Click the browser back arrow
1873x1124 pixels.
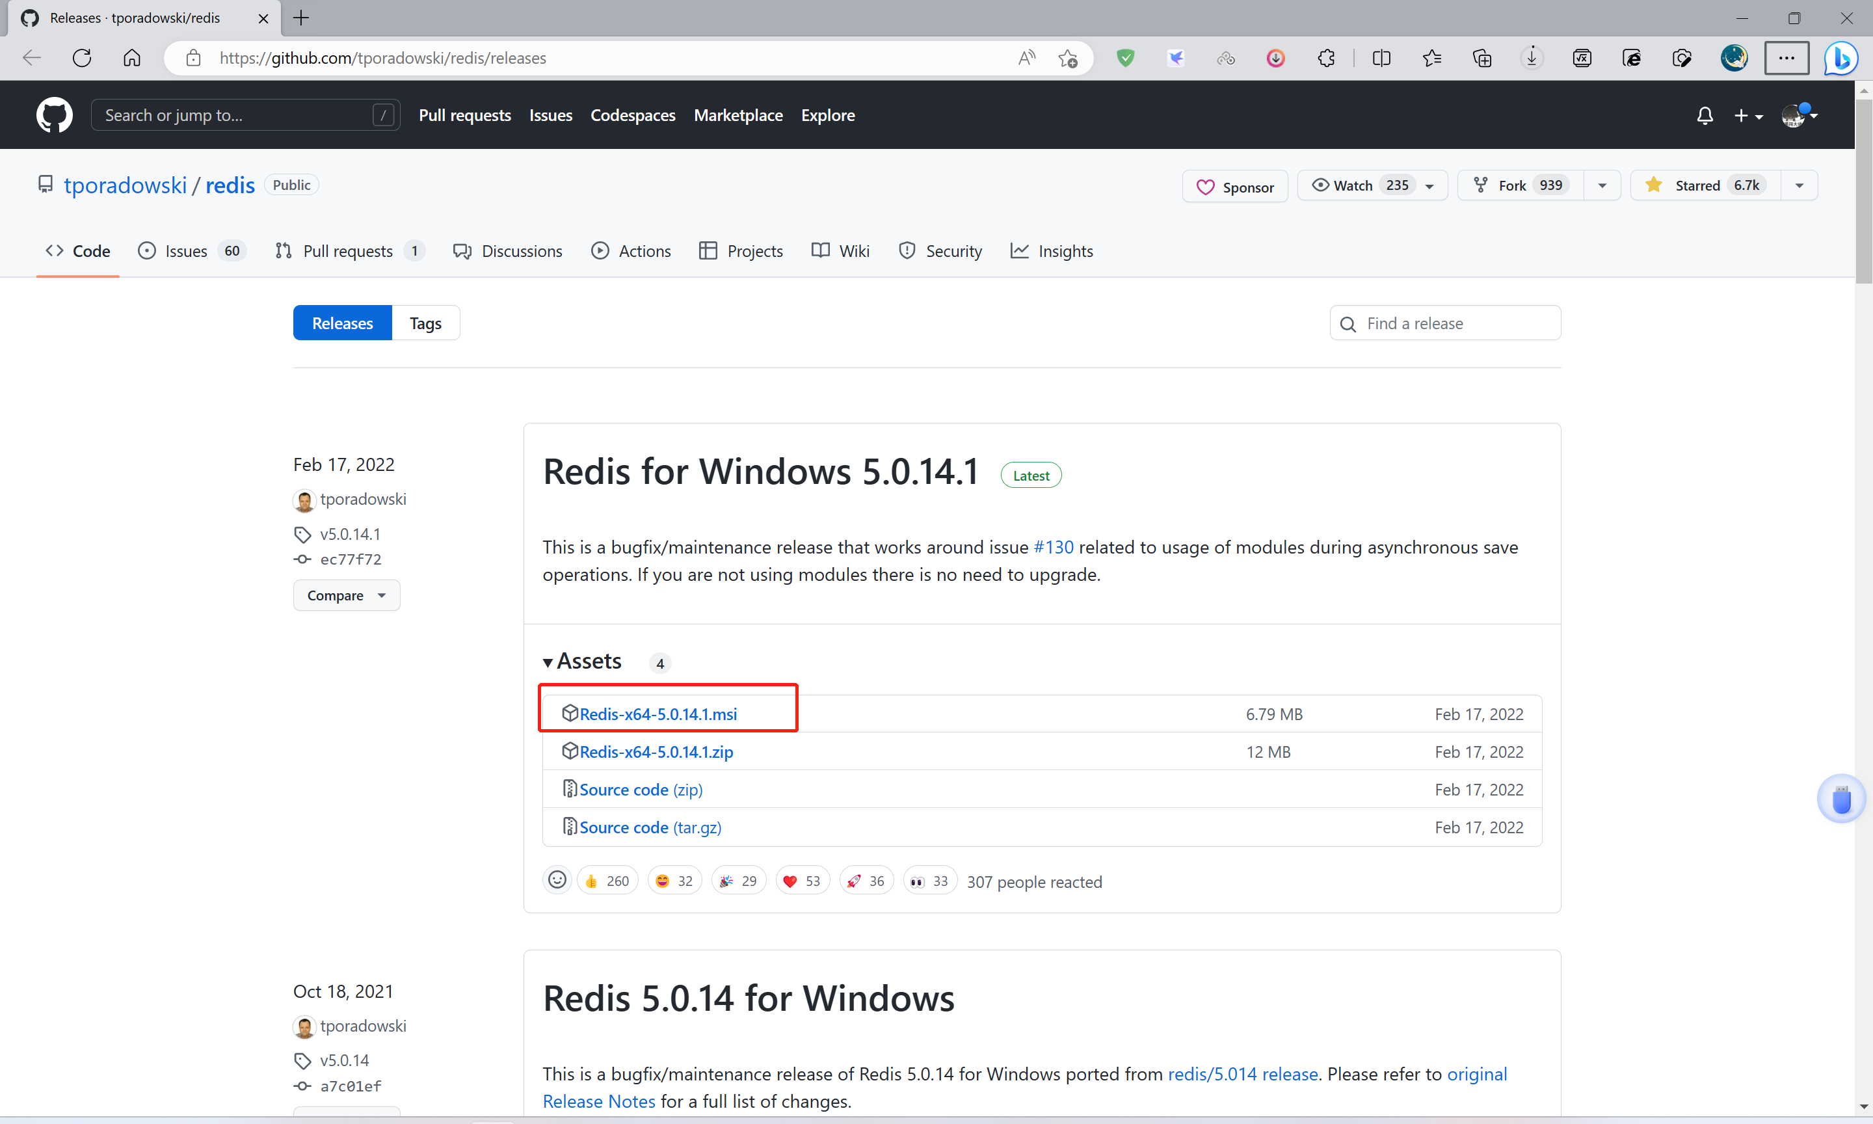click(32, 57)
